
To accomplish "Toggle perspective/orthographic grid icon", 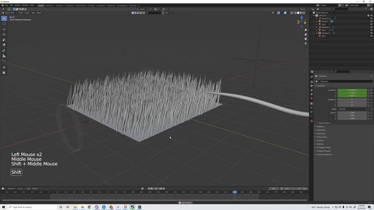I will 306,44.
